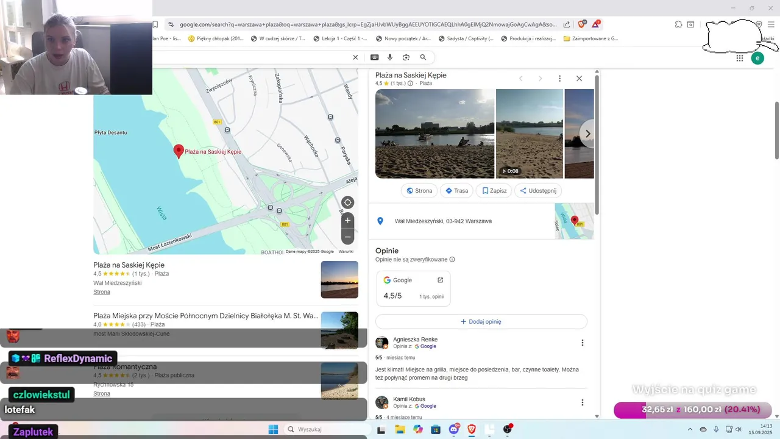Click the place panel scrollbar
The image size is (780, 439).
597,145
